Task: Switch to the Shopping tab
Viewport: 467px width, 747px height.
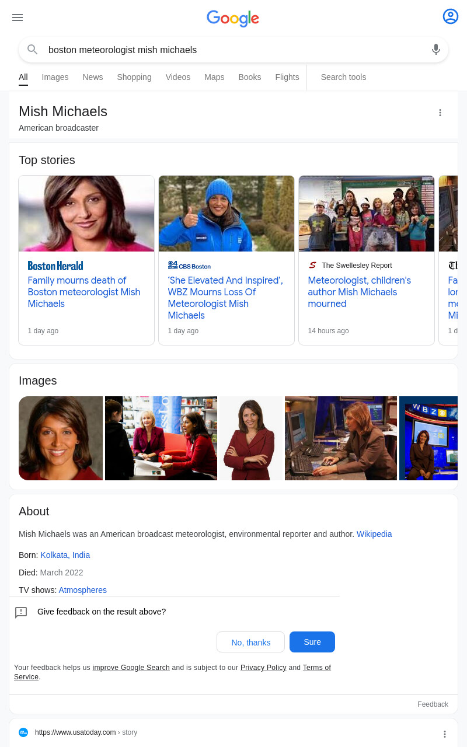Action: [134, 77]
